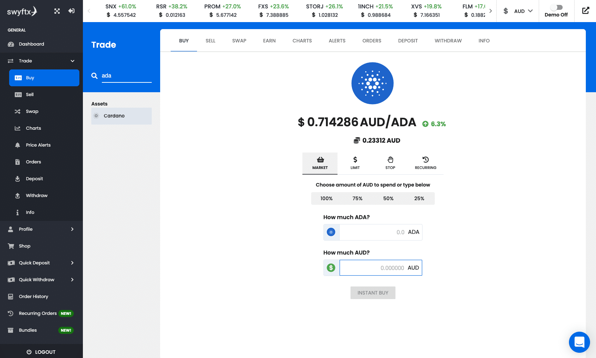Click the ADA amount input field
Viewport: 596px width, 358px height.
[x=381, y=232]
